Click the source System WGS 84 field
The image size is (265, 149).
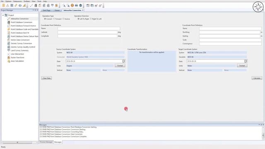pyautogui.click(x=95, y=53)
